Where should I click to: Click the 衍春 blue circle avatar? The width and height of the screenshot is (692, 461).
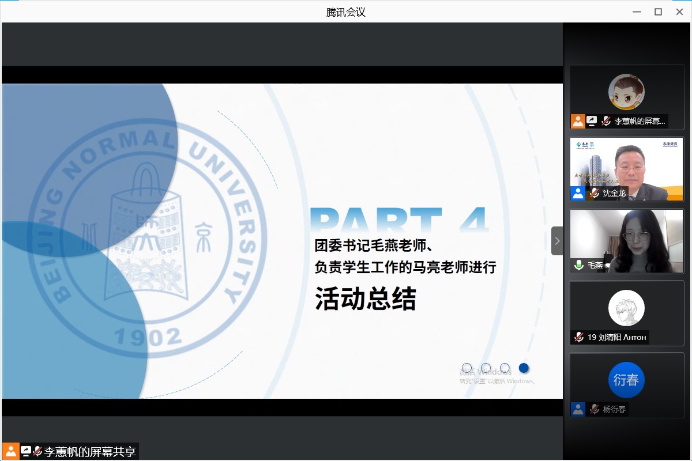pos(626,380)
